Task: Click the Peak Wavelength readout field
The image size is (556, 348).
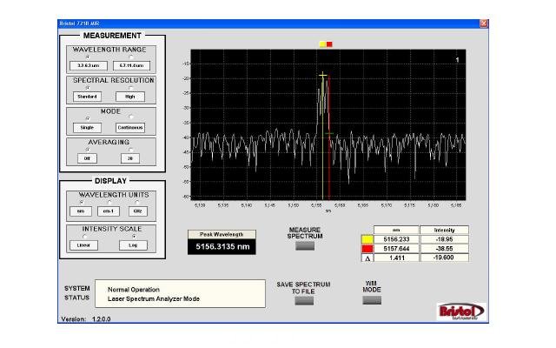Action: click(x=223, y=247)
